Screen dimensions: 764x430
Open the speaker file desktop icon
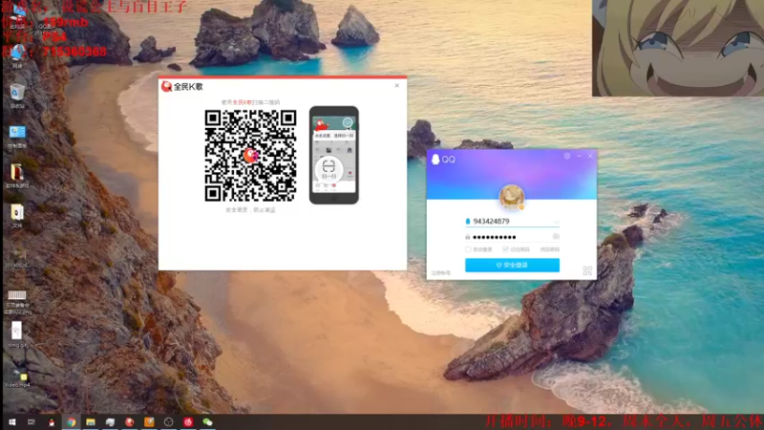pos(17,216)
